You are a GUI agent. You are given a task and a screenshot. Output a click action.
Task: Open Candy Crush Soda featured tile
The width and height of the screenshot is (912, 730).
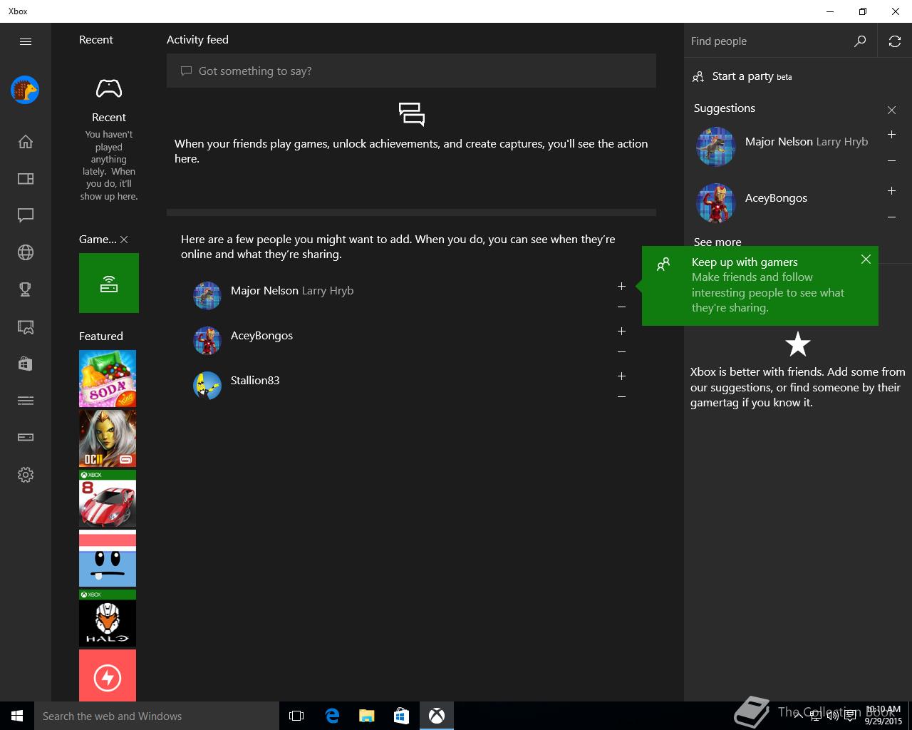pos(108,379)
